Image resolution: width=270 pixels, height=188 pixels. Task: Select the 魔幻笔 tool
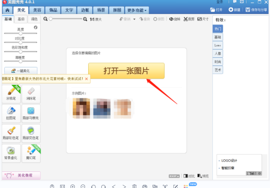coord(31,153)
